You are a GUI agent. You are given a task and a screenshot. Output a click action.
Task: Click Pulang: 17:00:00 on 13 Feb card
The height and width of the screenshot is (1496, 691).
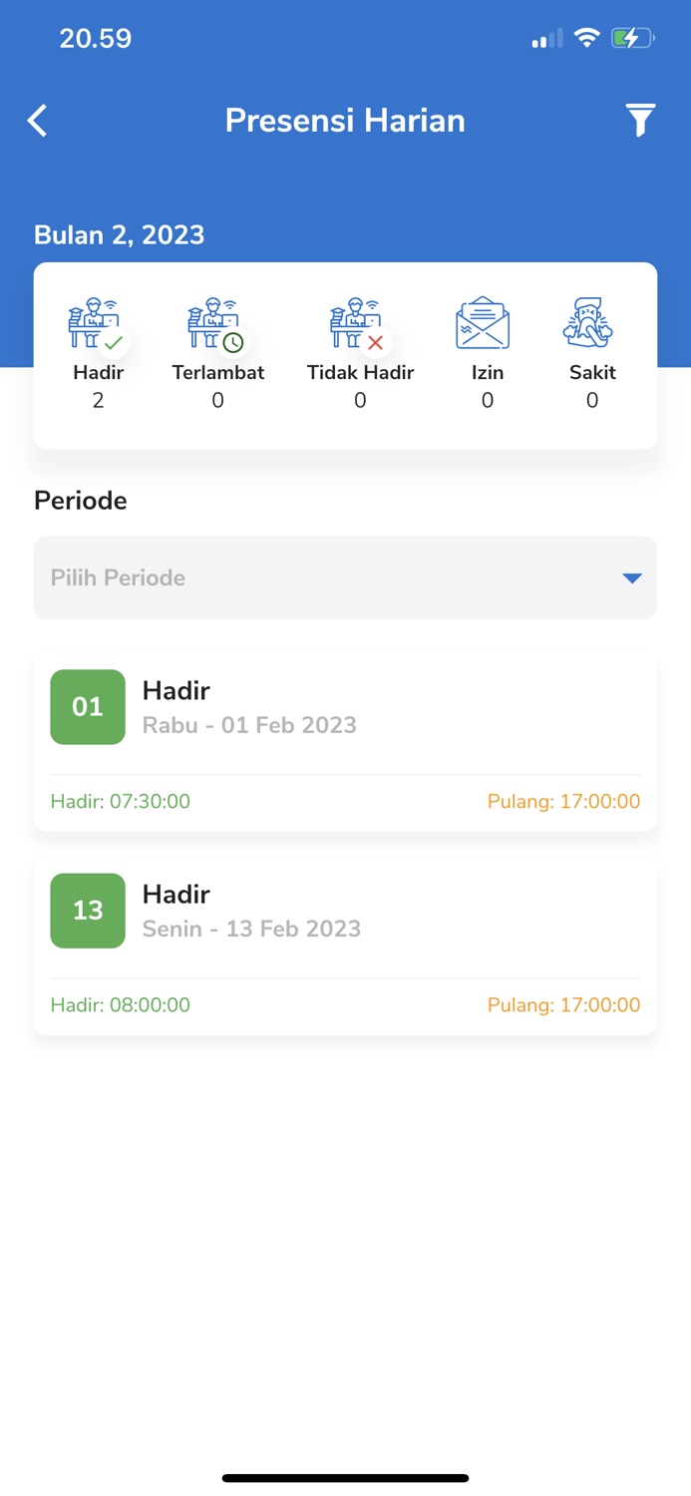pyautogui.click(x=563, y=1004)
